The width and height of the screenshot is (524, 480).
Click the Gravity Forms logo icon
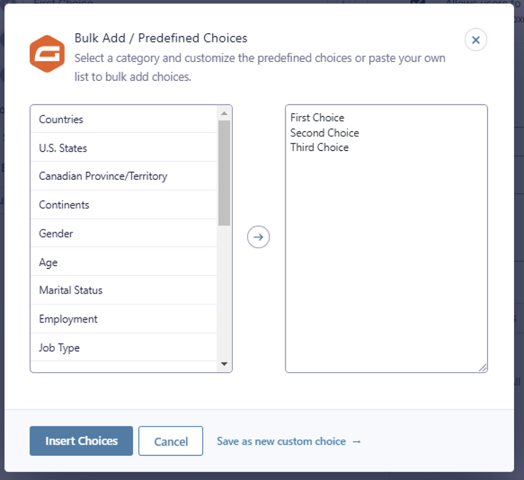pos(47,53)
